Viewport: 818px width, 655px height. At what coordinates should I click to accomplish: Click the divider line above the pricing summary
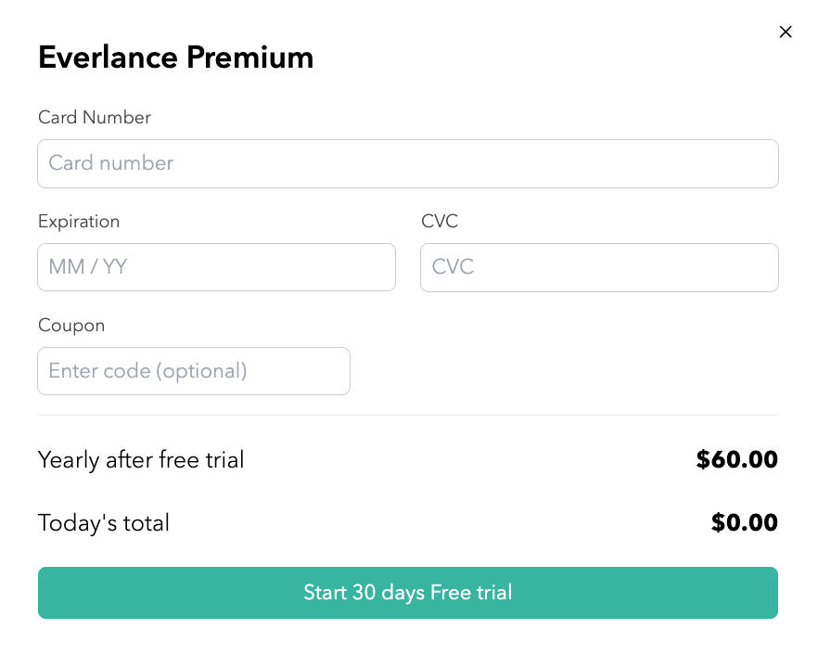point(407,415)
